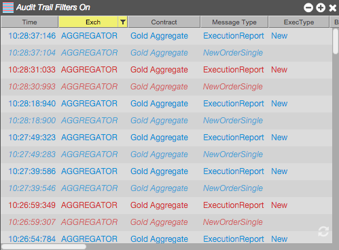Viewport: 339px width, 250px height.
Task: Open the Exch column filter funnel icon
Action: tap(123, 22)
